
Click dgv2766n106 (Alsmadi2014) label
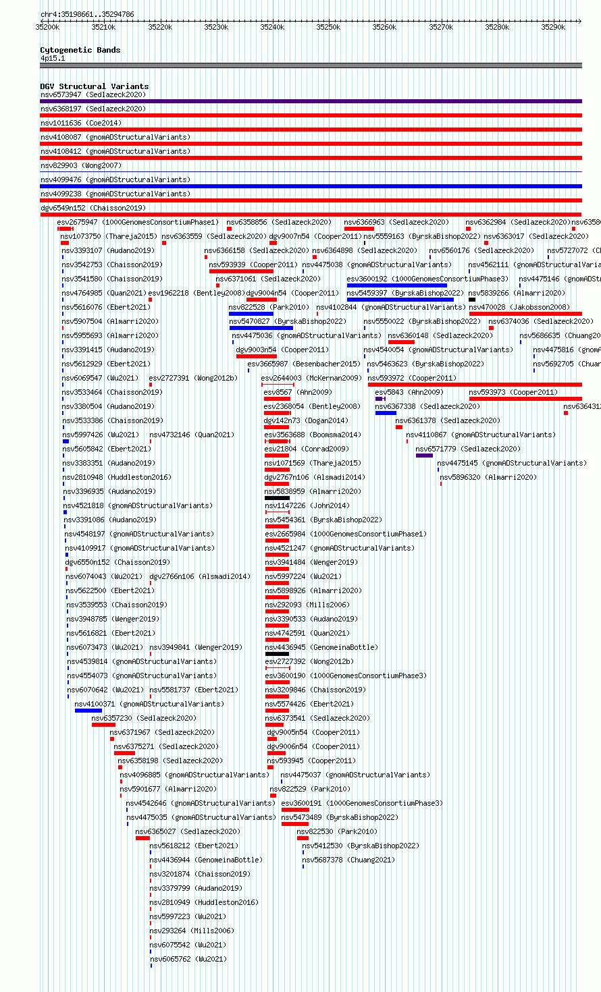tap(200, 576)
